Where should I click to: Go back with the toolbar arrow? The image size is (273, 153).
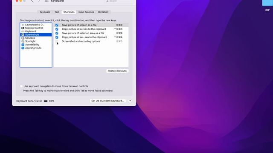[32, 1]
